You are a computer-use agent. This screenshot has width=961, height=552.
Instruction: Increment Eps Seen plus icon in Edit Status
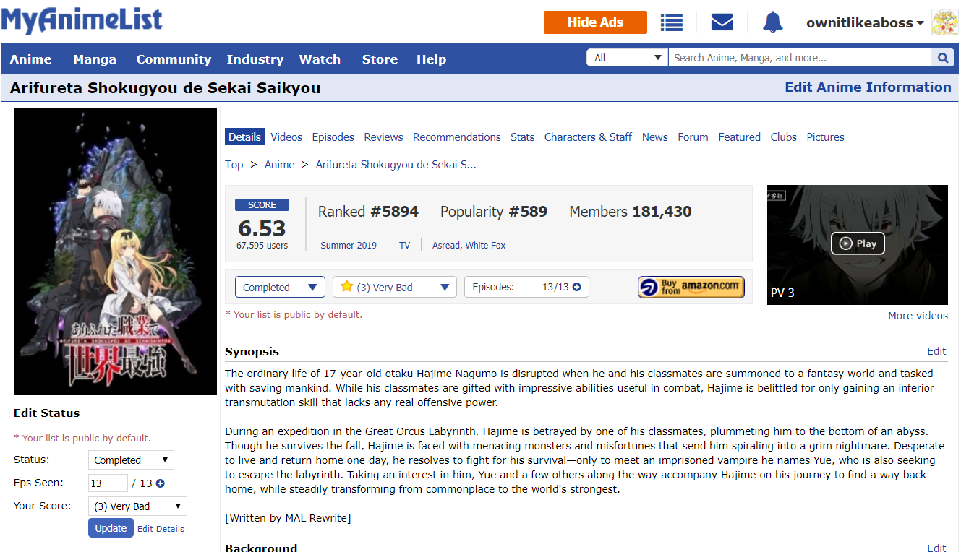(x=161, y=483)
